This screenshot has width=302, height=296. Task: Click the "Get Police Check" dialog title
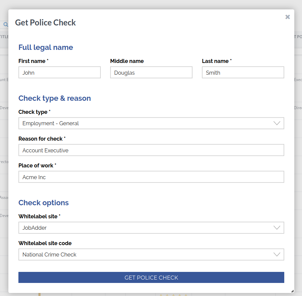tap(46, 23)
